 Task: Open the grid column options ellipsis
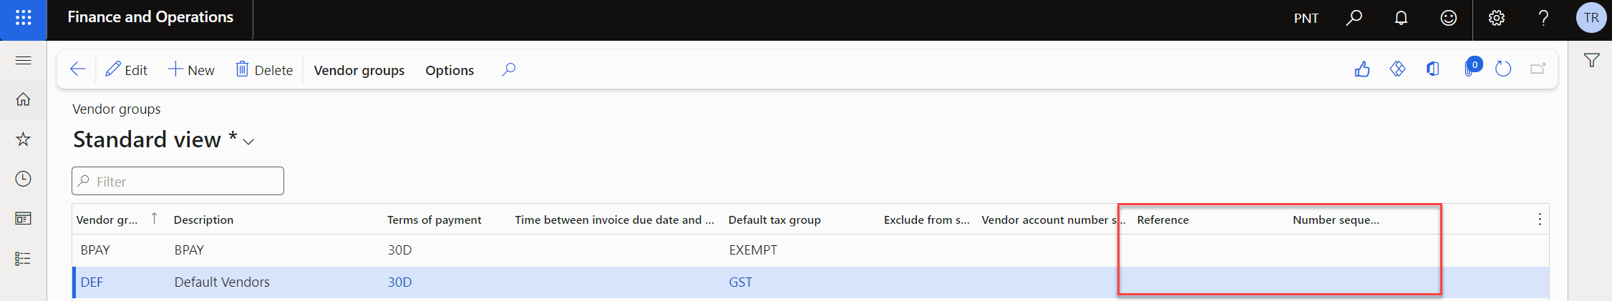(1540, 219)
